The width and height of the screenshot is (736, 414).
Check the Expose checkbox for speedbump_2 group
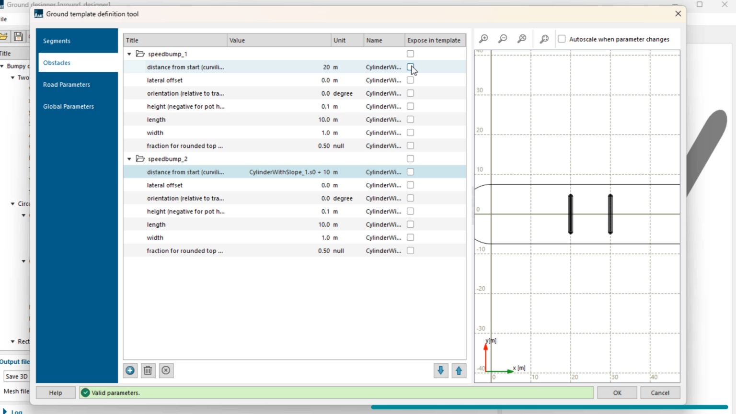[410, 158]
